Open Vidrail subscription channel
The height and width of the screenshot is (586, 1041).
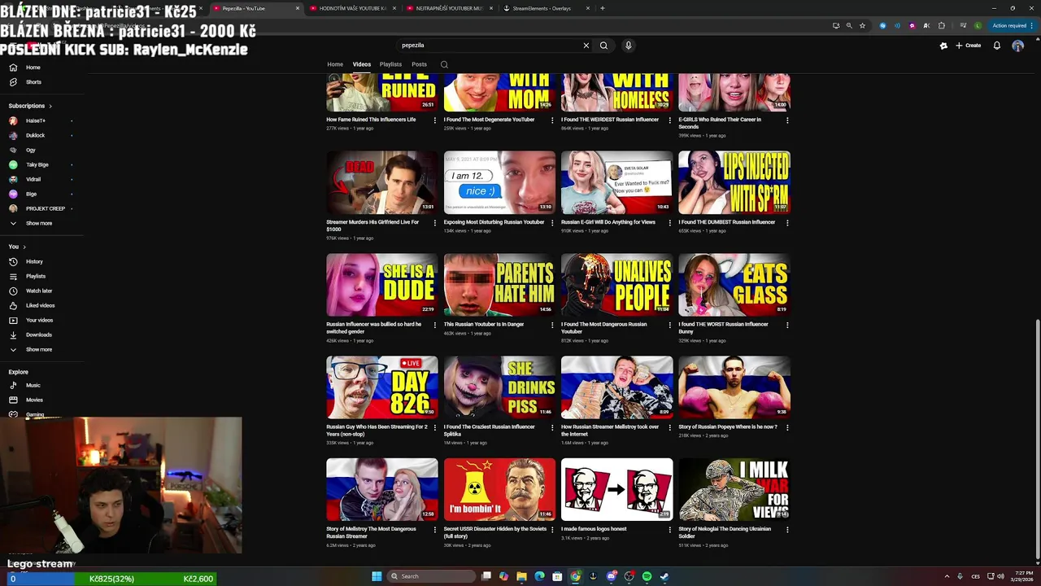[33, 179]
